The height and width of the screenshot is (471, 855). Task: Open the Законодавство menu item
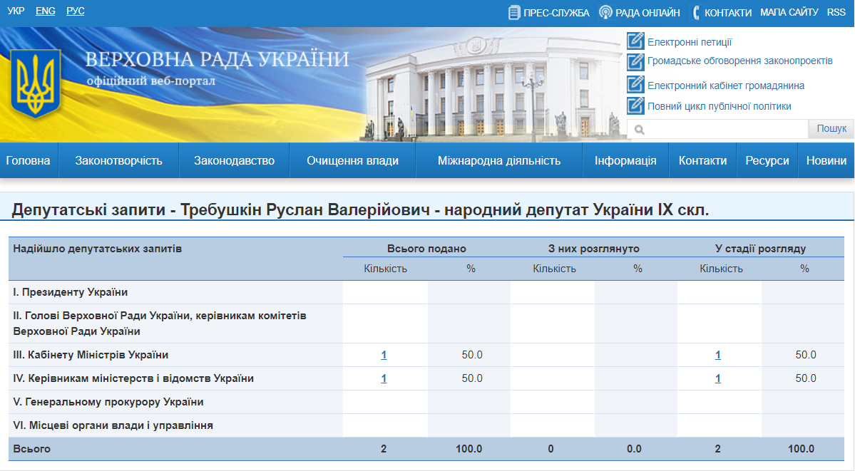pyautogui.click(x=234, y=160)
